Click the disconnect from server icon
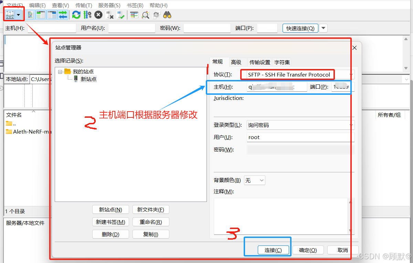Image resolution: width=413 pixels, height=263 pixels. coord(110,15)
